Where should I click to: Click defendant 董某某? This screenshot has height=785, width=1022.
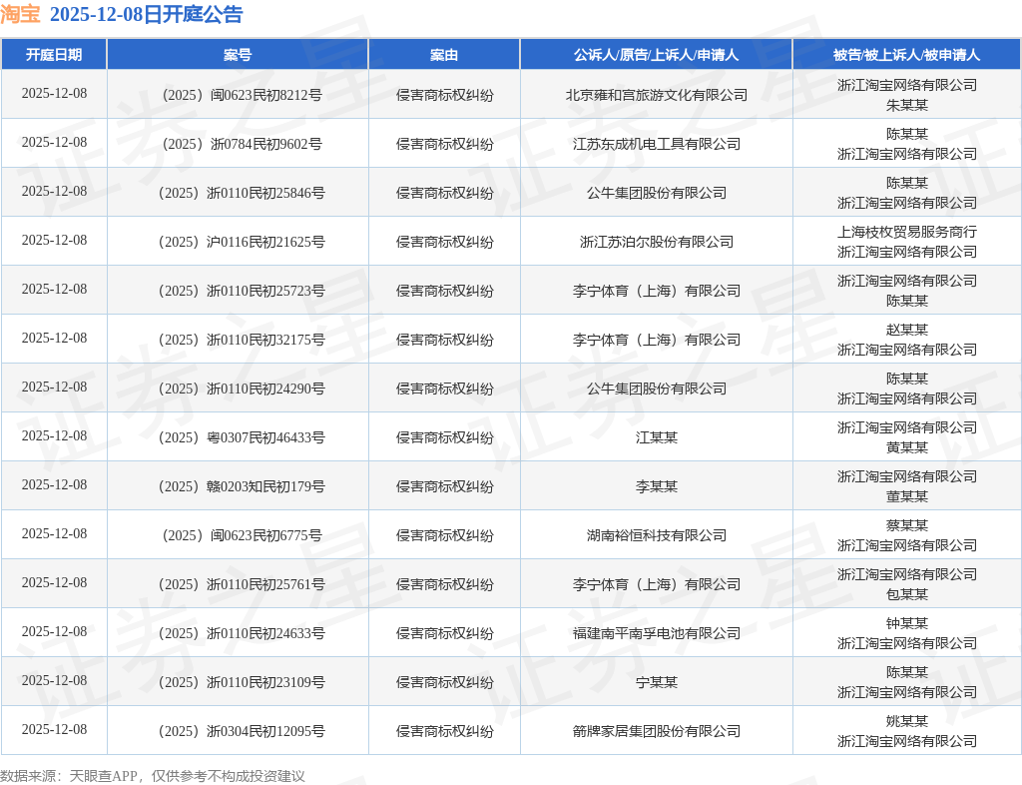[x=906, y=496]
